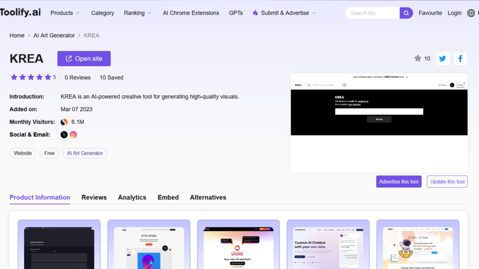The image size is (479, 269).
Task: Click the Open site button
Action: [x=84, y=58]
